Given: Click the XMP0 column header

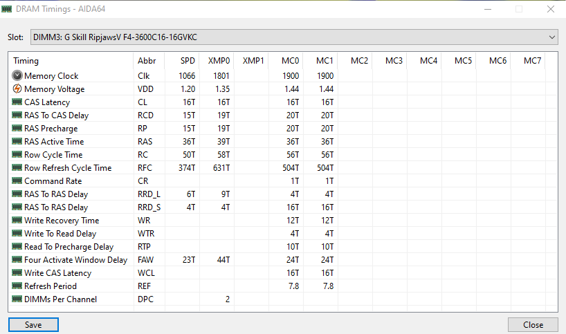Looking at the screenshot, I should coord(217,61).
